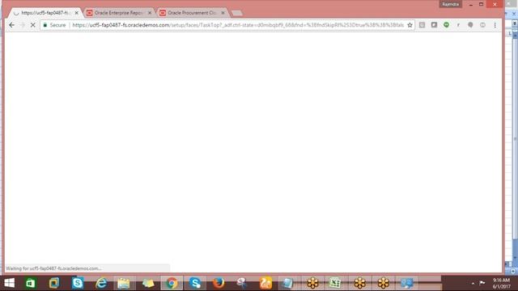This screenshot has height=291, width=518.
Task: Close the ucf5-fap0487 tab
Action: coord(77,13)
